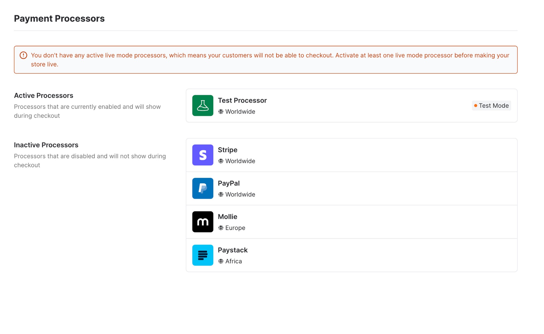544x334 pixels.
Task: Click the Payment Processors page heading
Action: [59, 19]
